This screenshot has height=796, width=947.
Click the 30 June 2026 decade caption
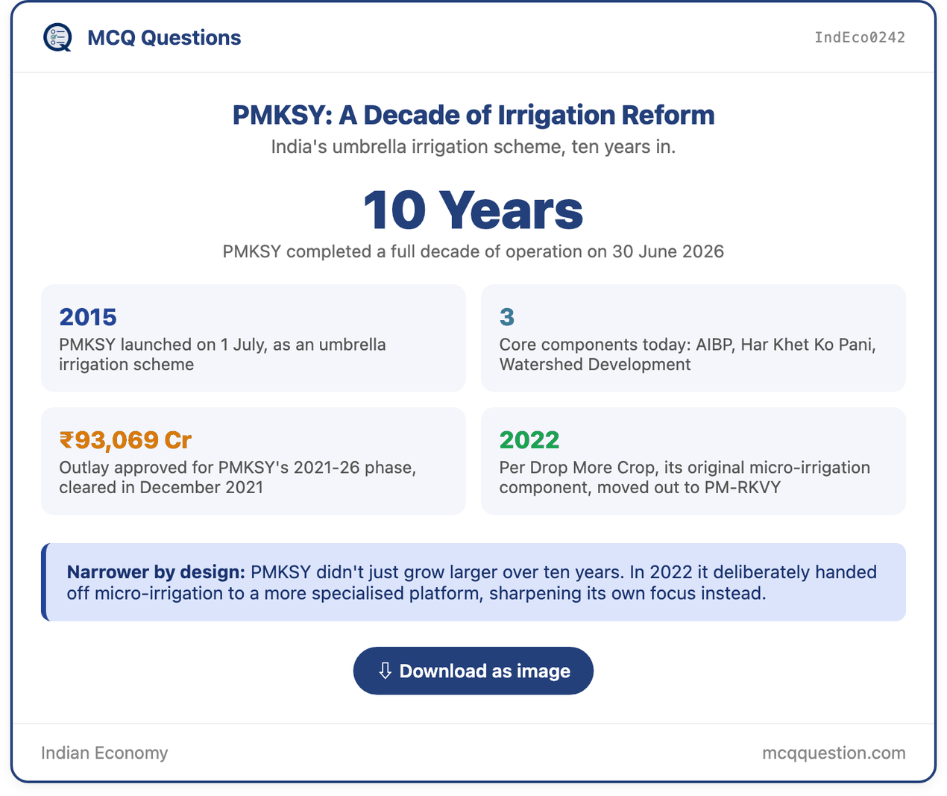pyautogui.click(x=474, y=251)
